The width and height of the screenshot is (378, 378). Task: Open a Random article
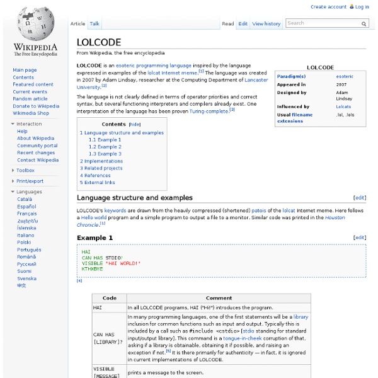point(30,99)
